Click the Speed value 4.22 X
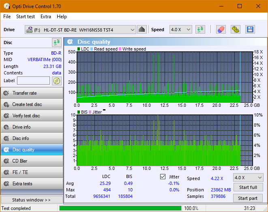This screenshot has height=212, width=268. tap(217, 178)
